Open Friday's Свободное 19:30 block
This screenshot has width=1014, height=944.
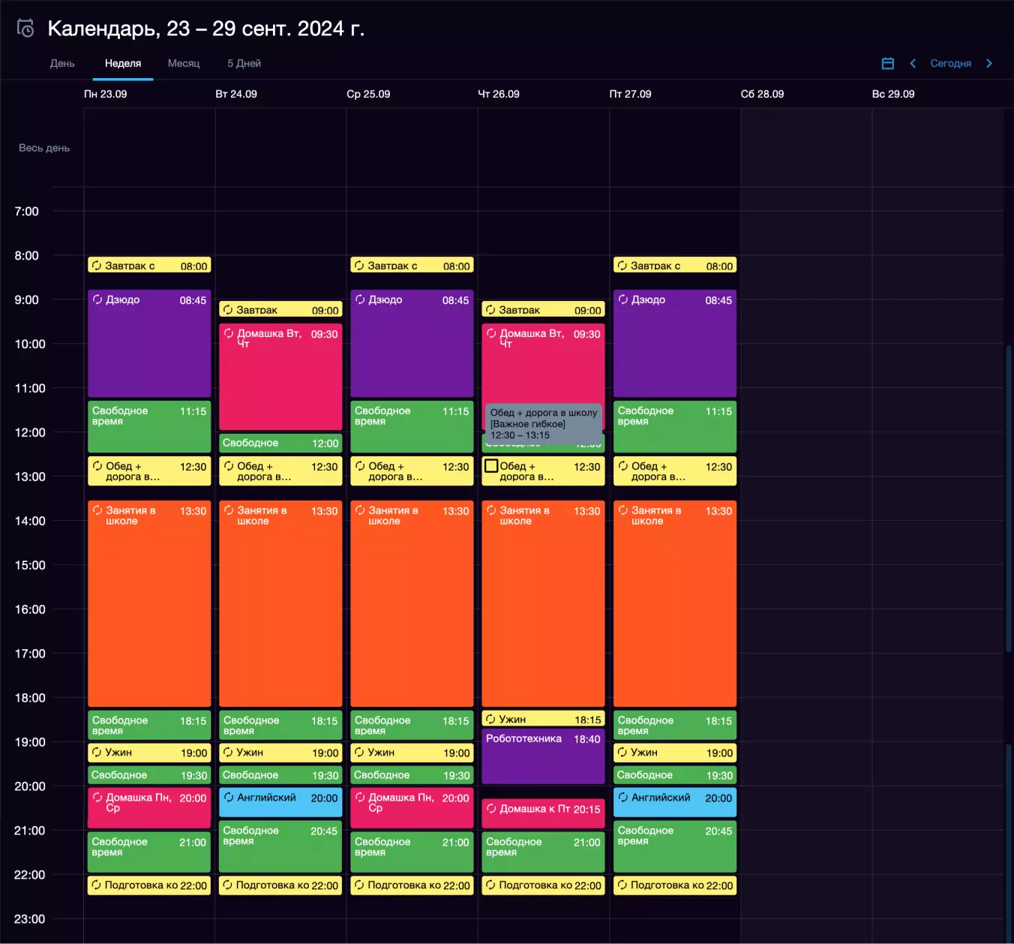pos(675,775)
